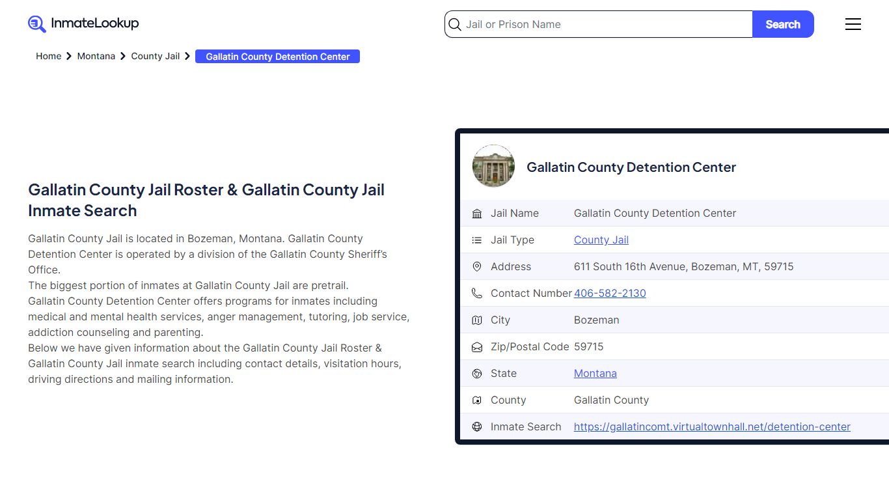Open the County Jail breadcrumb link
Screen dimensions: 889x500
pos(156,56)
